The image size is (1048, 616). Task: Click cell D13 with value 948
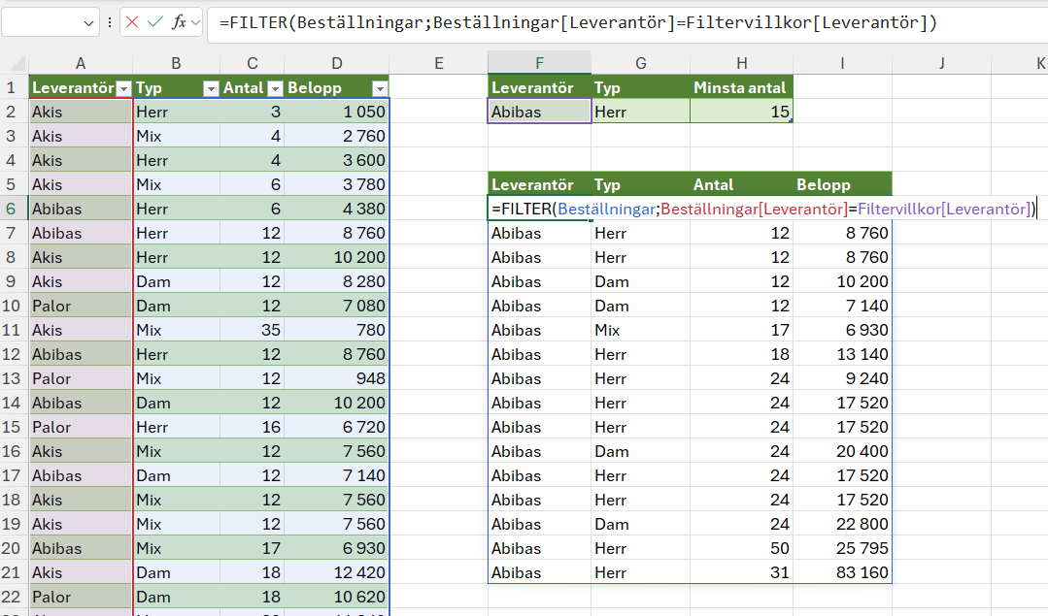[x=337, y=378]
